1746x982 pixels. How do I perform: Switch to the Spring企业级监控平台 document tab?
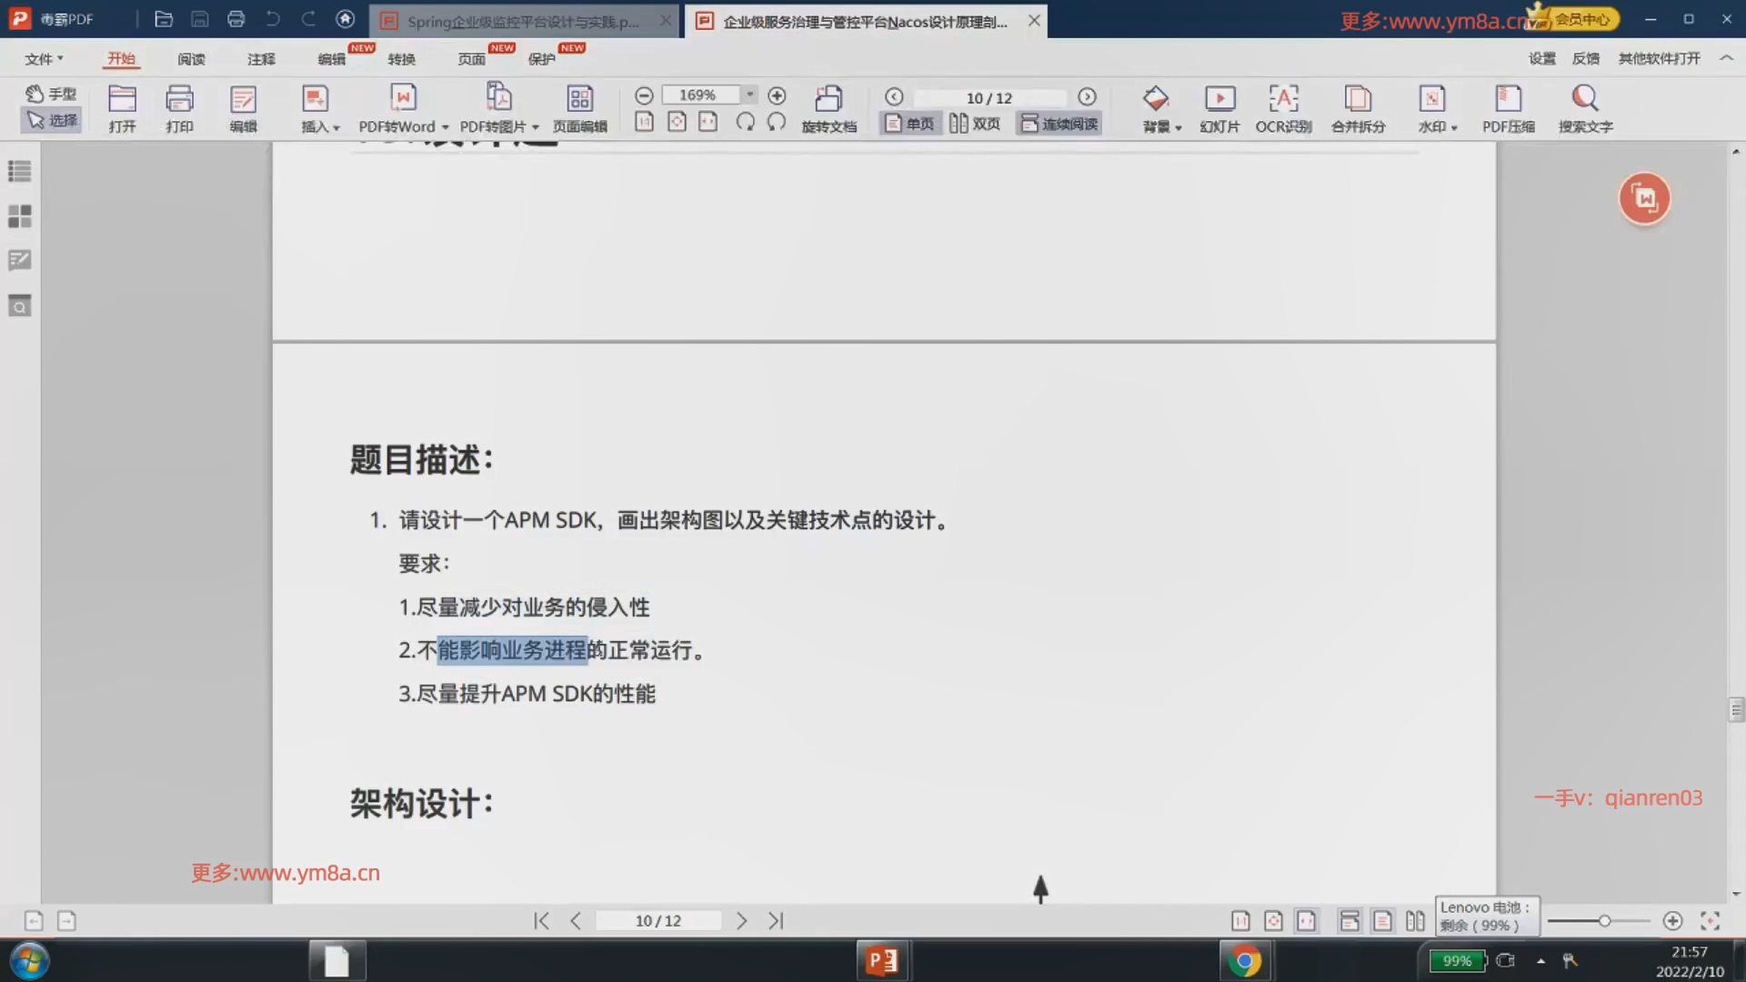tap(522, 21)
